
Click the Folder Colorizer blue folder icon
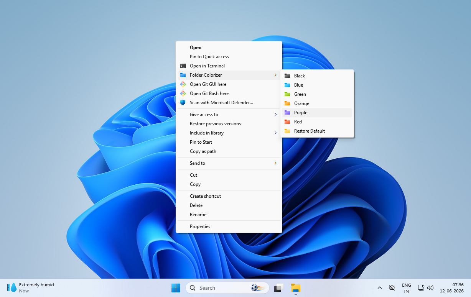pos(183,75)
